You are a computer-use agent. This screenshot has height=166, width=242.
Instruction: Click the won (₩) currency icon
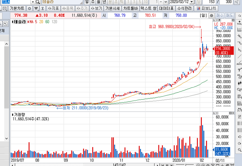click(x=36, y=9)
